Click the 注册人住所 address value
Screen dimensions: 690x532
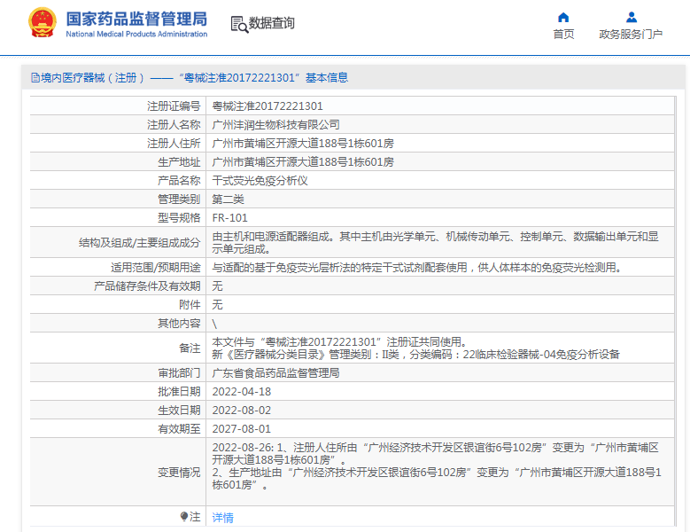[303, 143]
